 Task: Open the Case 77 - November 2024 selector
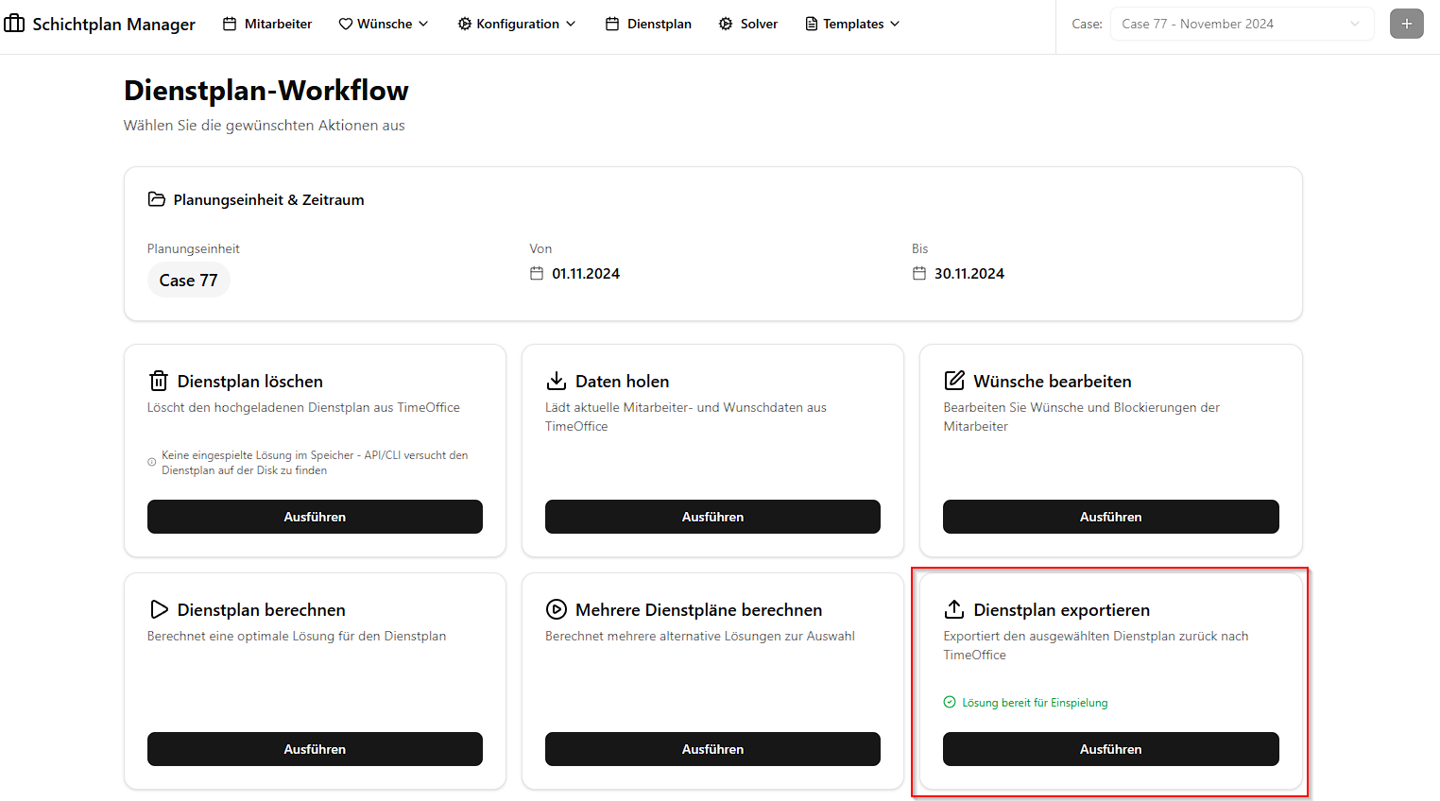[1241, 24]
